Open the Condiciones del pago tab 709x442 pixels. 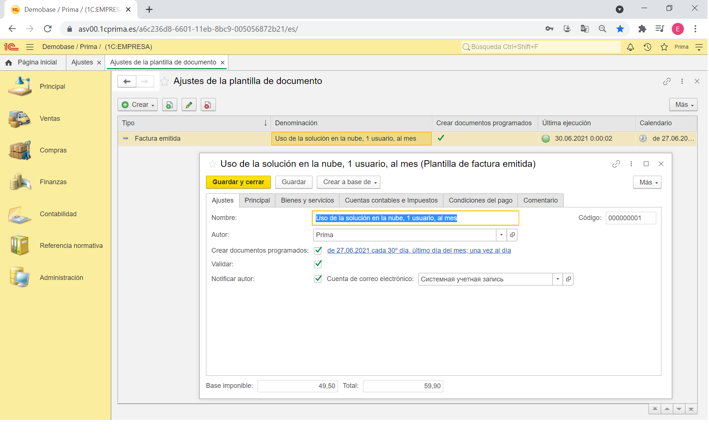point(481,201)
